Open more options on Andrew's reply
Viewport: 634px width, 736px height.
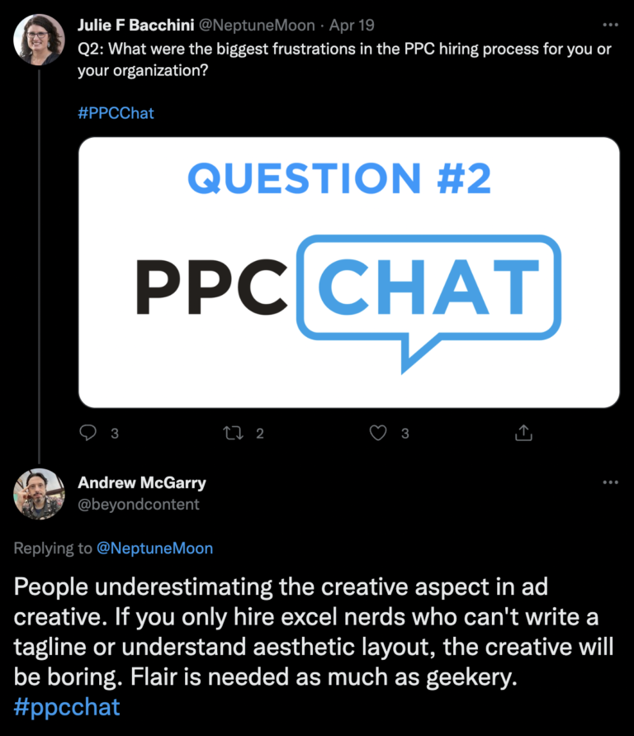610,482
